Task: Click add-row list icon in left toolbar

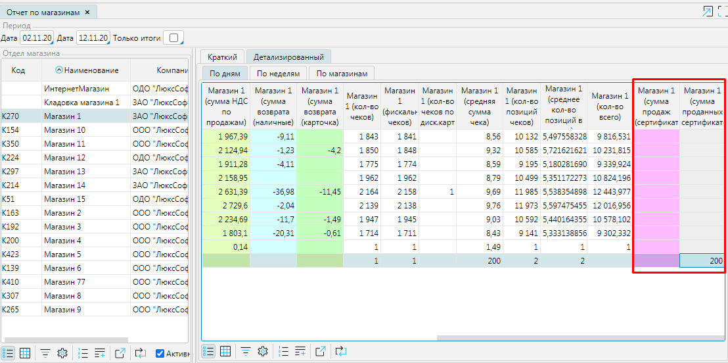Action: 100,353
